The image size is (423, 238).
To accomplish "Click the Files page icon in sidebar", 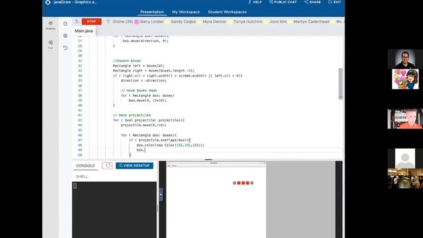I will point(65,24).
